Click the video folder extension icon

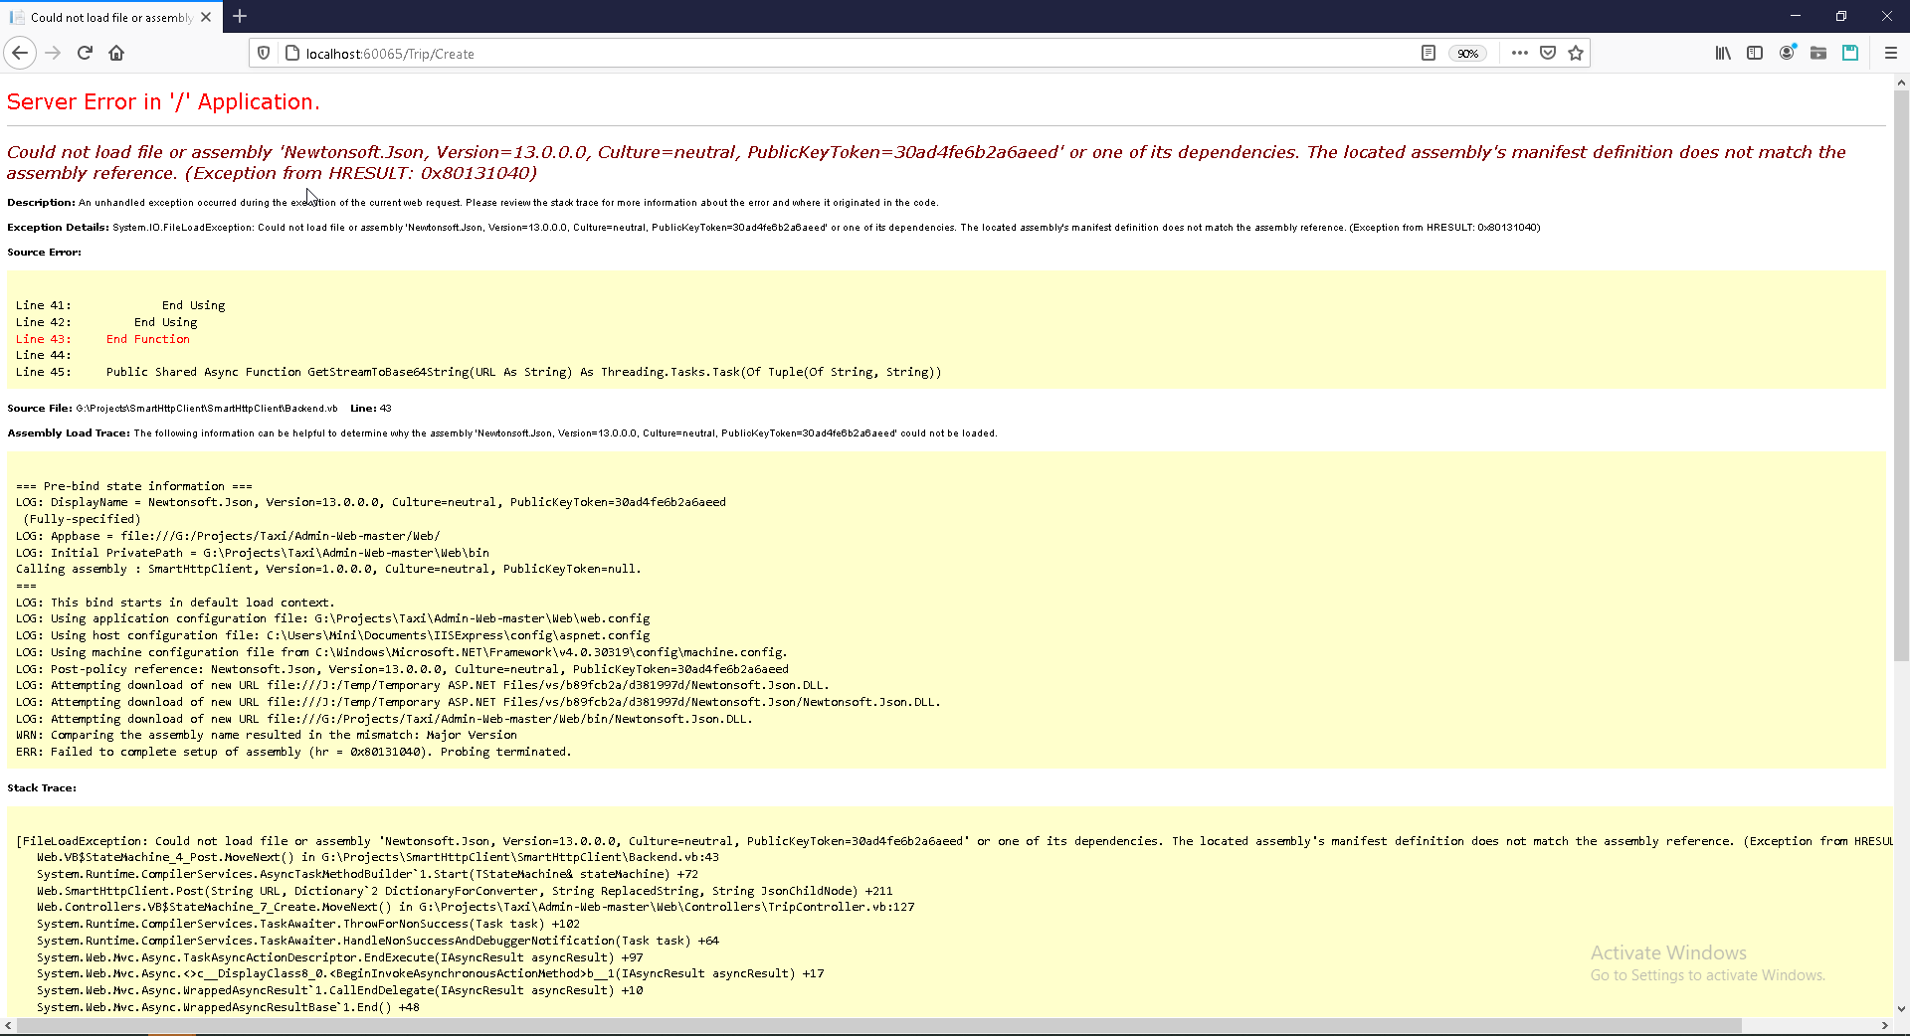1818,53
